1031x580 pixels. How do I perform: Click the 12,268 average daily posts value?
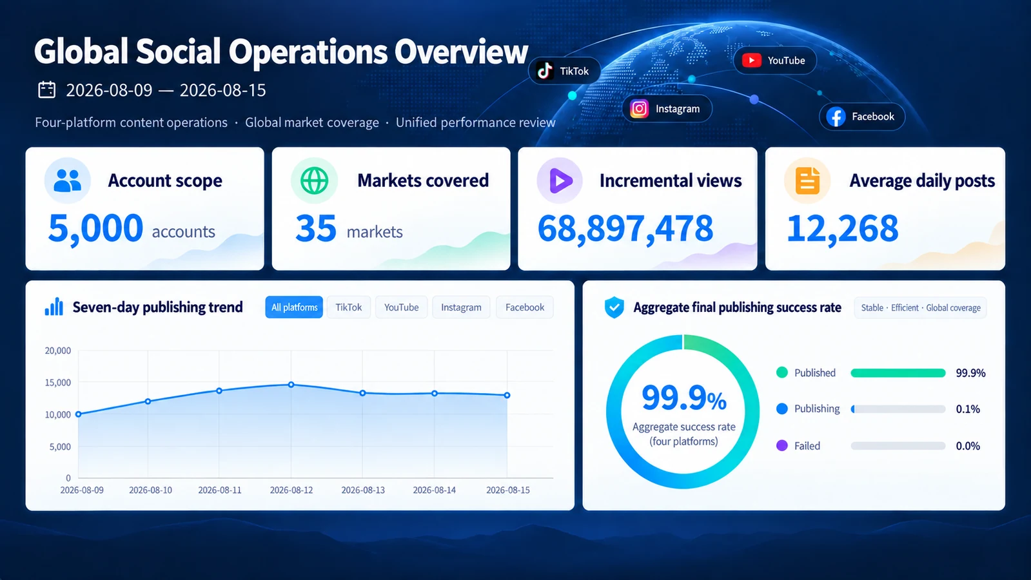842,229
